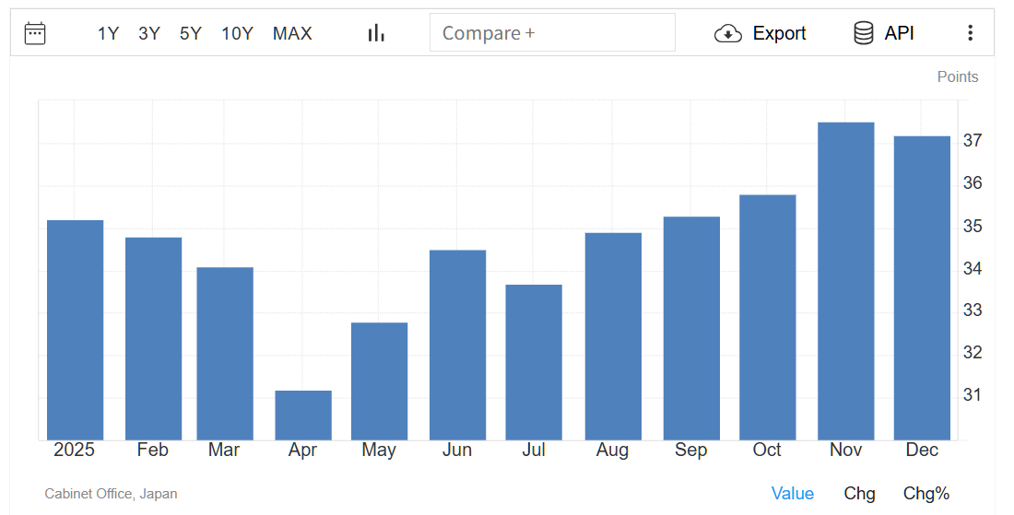
Task: Switch to the 5Y time range
Action: coord(191,33)
